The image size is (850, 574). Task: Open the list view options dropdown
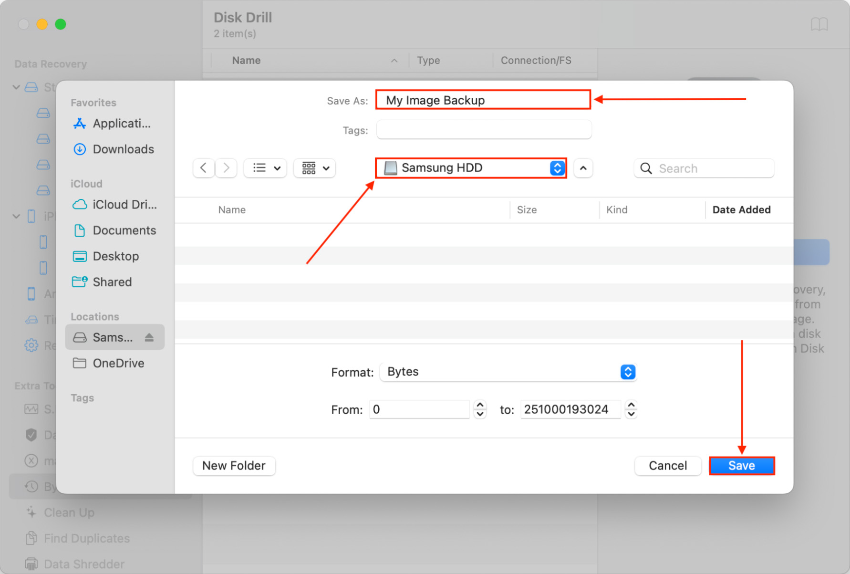[265, 168]
